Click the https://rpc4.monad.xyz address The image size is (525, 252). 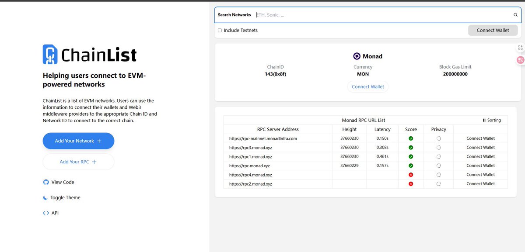pos(251,175)
